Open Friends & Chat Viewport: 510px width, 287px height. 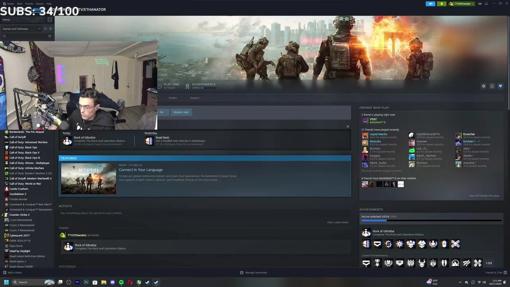click(495, 273)
